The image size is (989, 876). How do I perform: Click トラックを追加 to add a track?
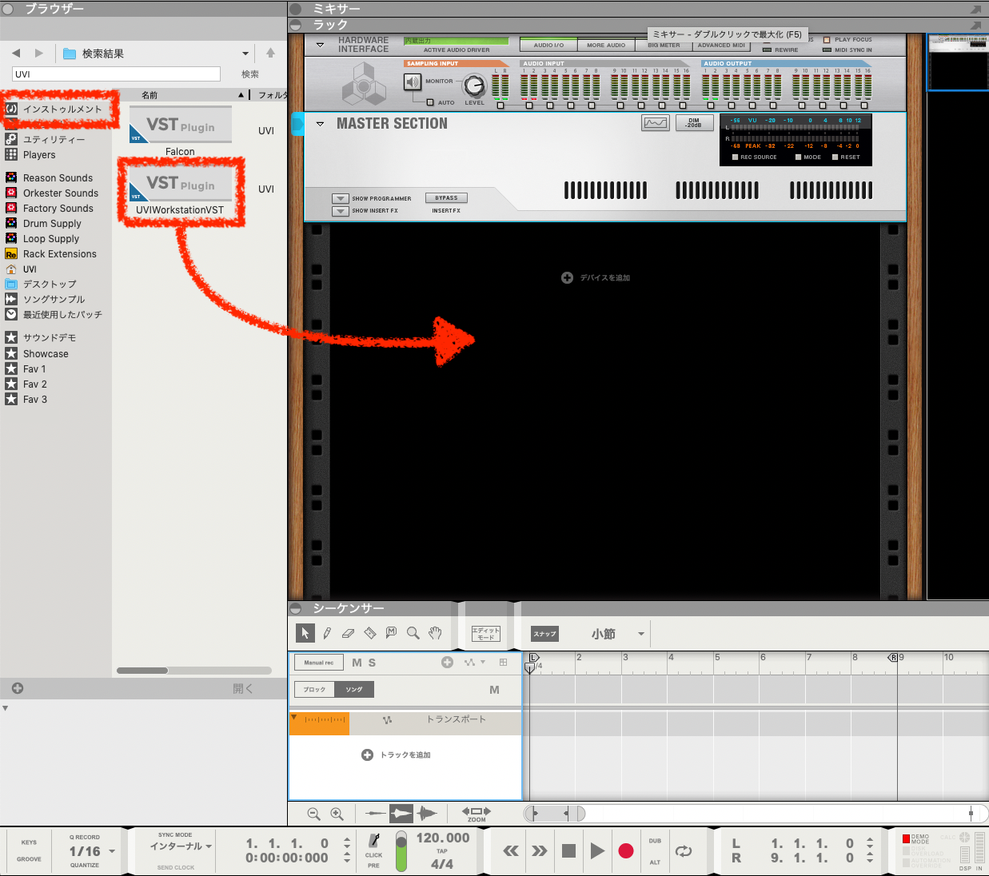coord(397,755)
